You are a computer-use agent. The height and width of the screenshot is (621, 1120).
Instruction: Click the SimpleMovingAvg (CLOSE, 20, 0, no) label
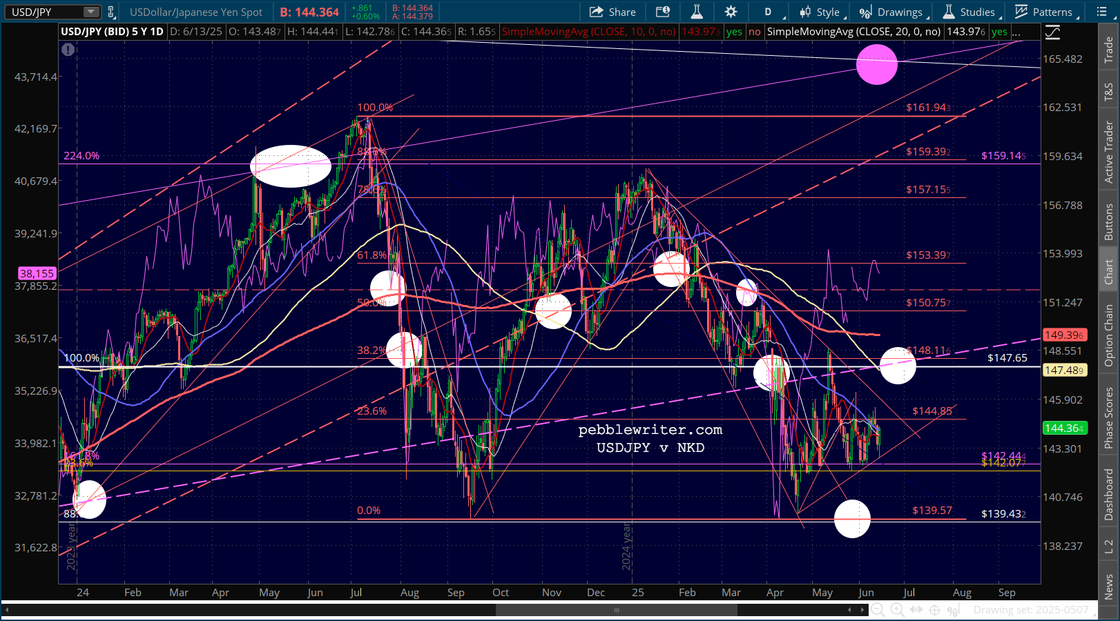click(x=853, y=32)
